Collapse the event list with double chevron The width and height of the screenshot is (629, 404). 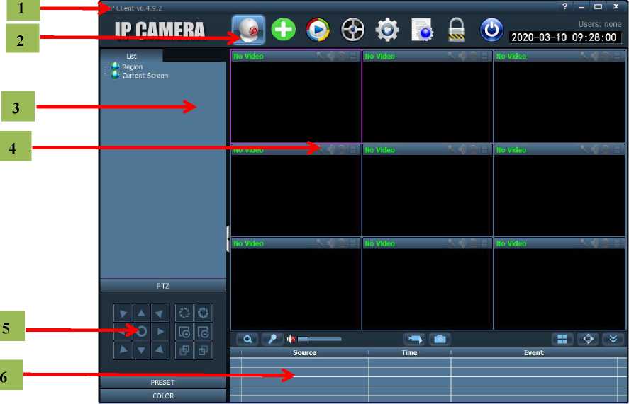pyautogui.click(x=613, y=339)
